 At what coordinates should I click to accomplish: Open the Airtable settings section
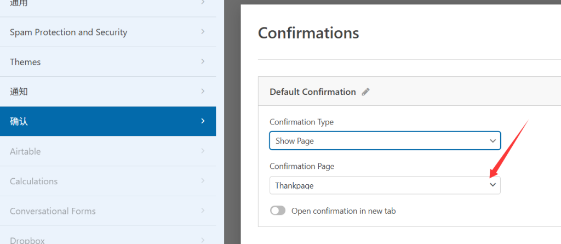[25, 151]
